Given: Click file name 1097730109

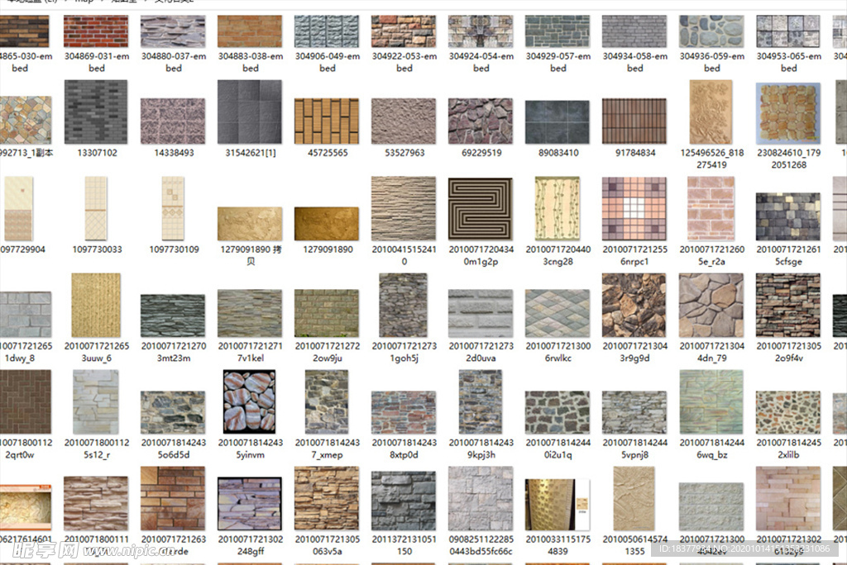Looking at the screenshot, I should tap(174, 249).
